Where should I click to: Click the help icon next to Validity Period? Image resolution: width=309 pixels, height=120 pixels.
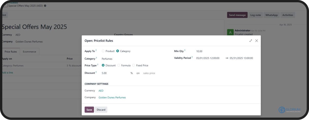pyautogui.click(x=192, y=58)
